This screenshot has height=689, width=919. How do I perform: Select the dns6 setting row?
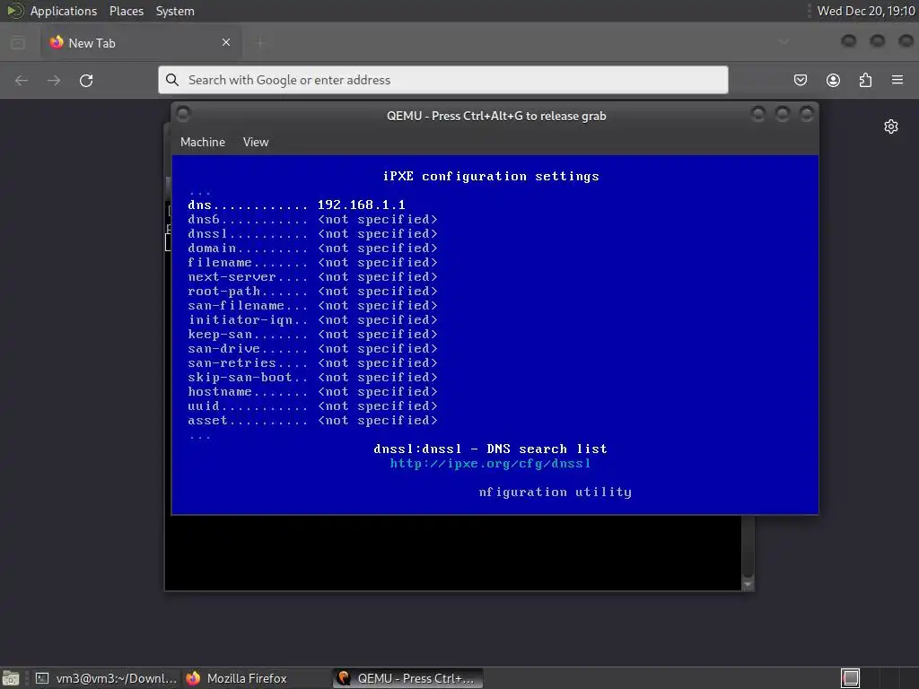(x=312, y=219)
